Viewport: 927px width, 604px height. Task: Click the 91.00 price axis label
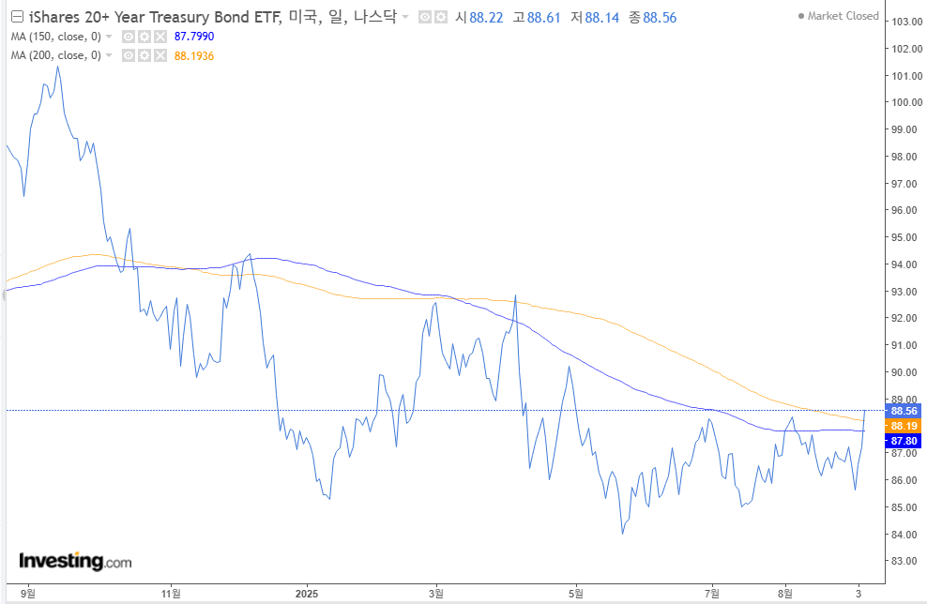(904, 345)
